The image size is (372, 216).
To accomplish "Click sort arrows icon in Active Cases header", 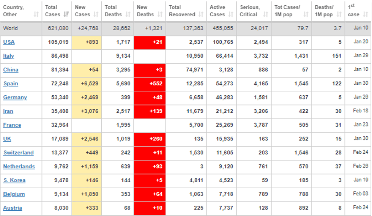I will [231, 14].
